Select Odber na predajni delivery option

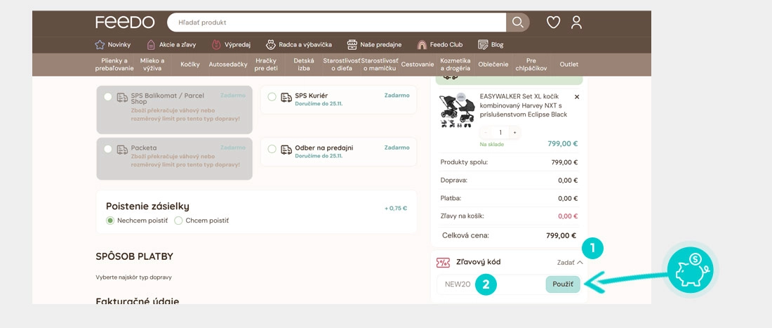(272, 149)
